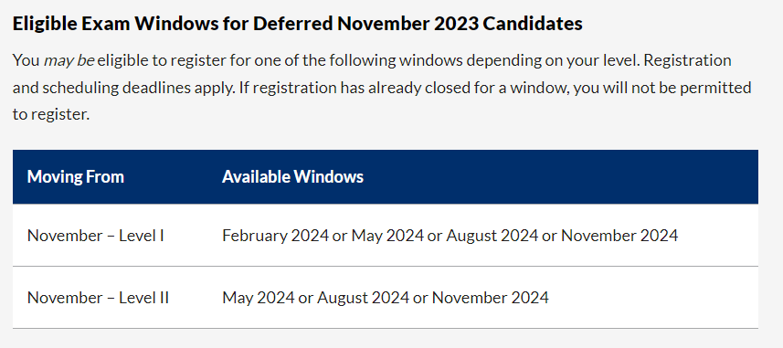Click November 2024 in Level II row

491,298
